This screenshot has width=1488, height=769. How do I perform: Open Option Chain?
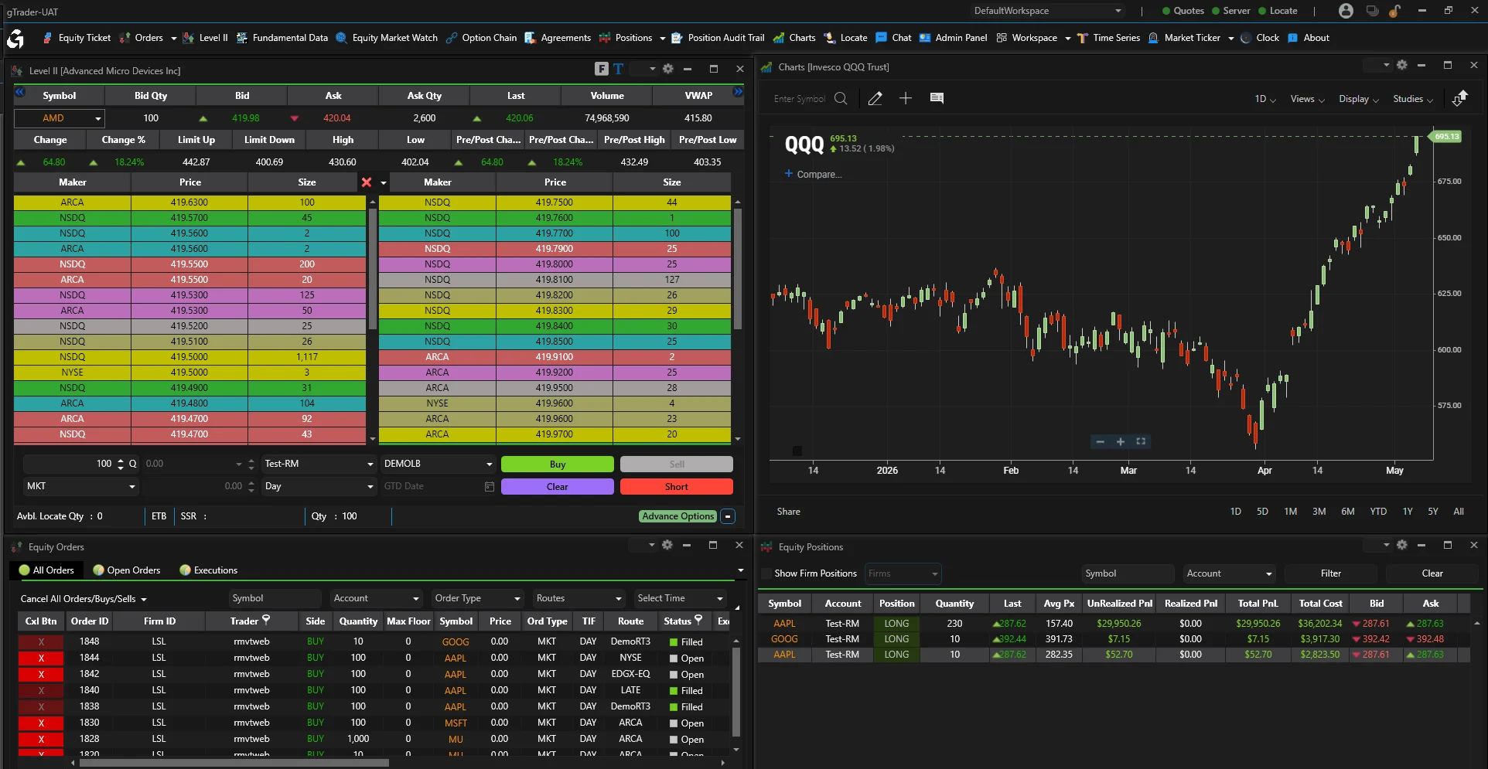(481, 38)
